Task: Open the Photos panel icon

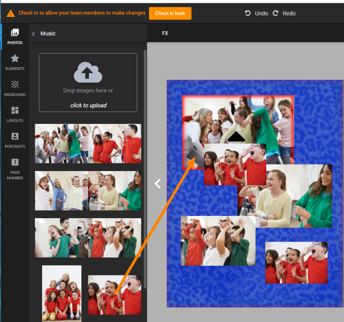Action: click(15, 32)
